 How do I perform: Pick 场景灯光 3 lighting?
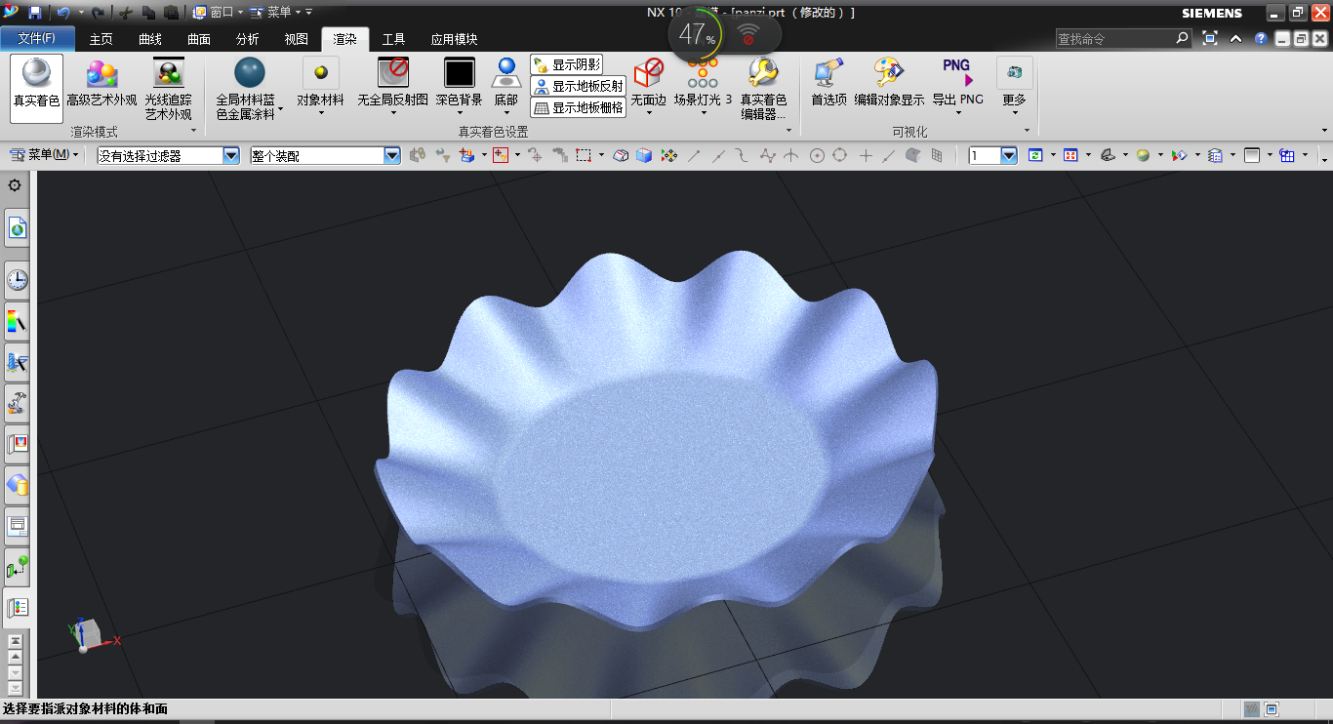[703, 87]
